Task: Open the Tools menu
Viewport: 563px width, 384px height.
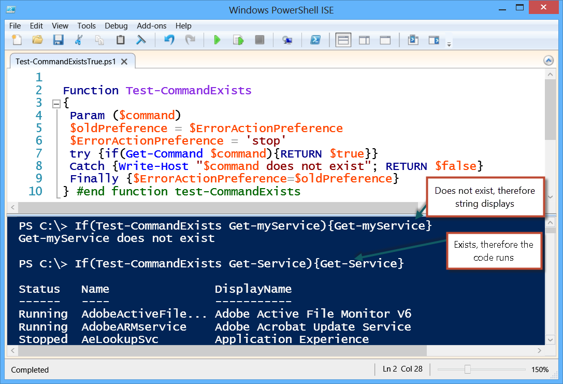Action: 86,26
